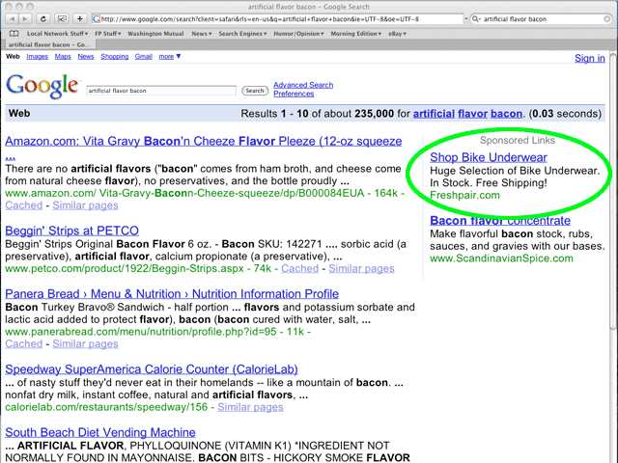618x463 pixels.
Task: Open the Cached link for the Amazon result
Action: point(23,205)
